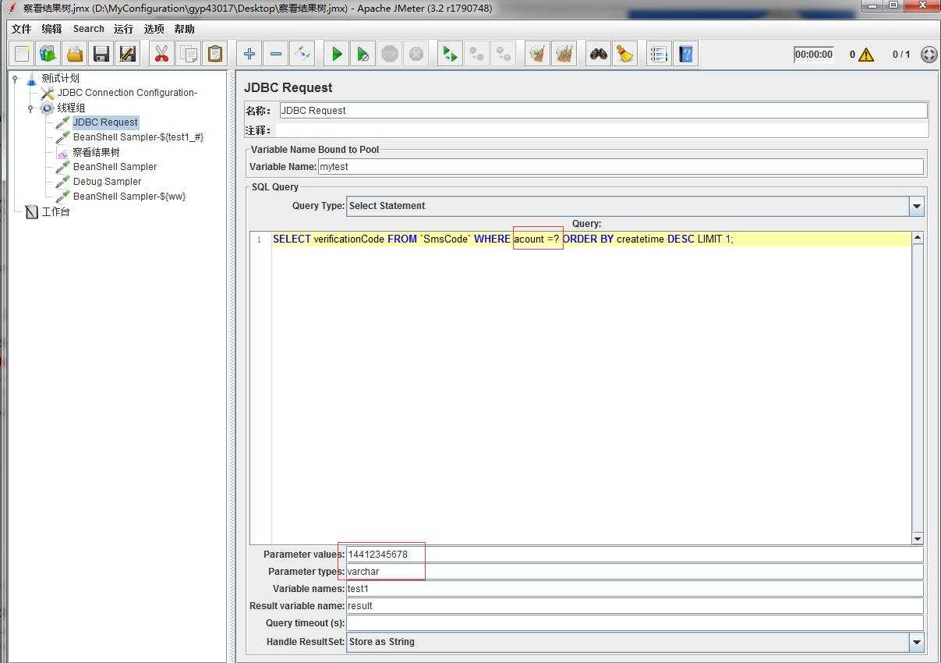Cut with the scissors icon
Image resolution: width=941 pixels, height=663 pixels.
[x=161, y=54]
